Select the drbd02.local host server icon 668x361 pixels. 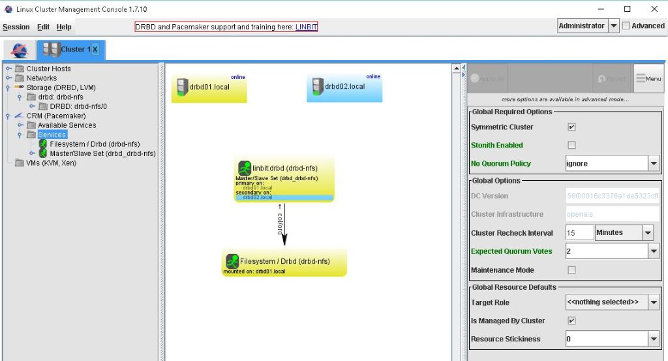click(318, 87)
